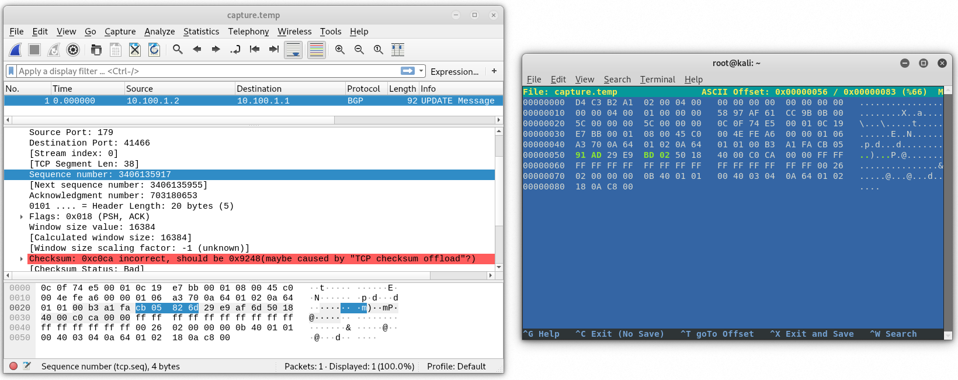Toggle packet list colorization
The image size is (958, 380).
[317, 50]
